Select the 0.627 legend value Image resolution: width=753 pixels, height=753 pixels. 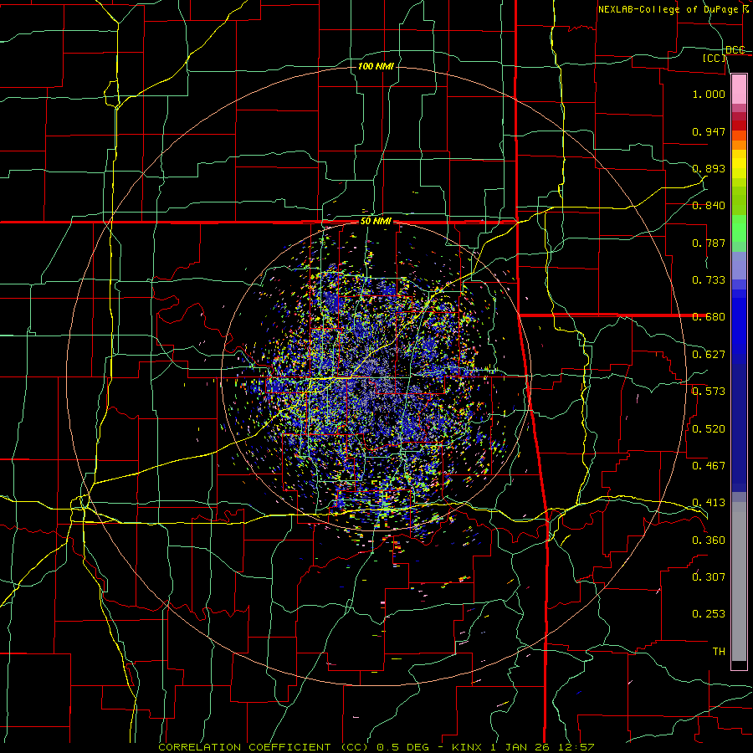click(709, 355)
